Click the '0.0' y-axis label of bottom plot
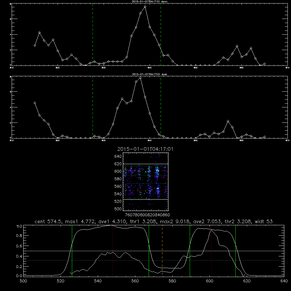The height and width of the screenshot is (291, 291). [x=19, y=276]
